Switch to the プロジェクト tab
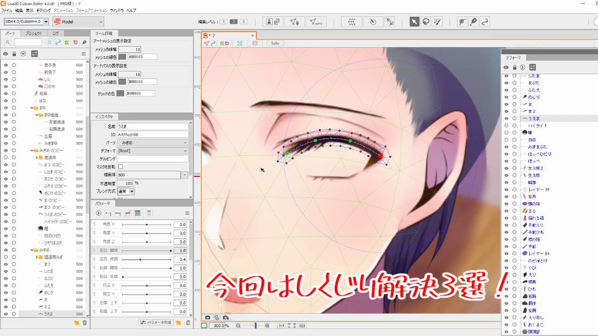598x336 pixels. 34,33
